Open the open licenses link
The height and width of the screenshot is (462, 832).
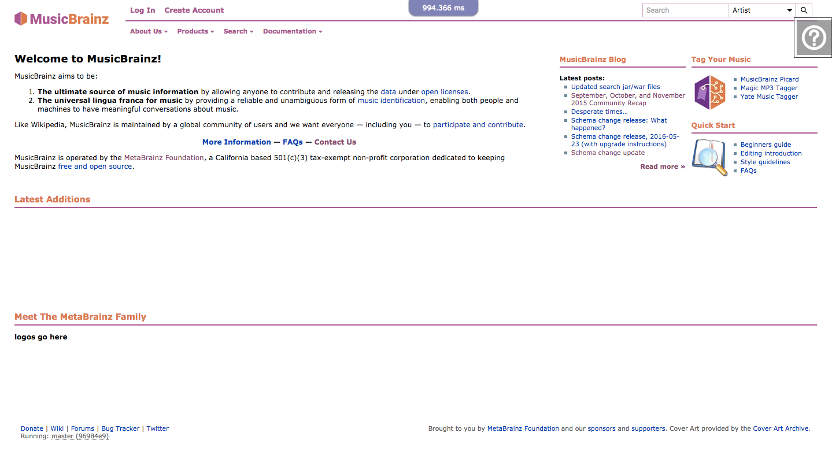445,91
